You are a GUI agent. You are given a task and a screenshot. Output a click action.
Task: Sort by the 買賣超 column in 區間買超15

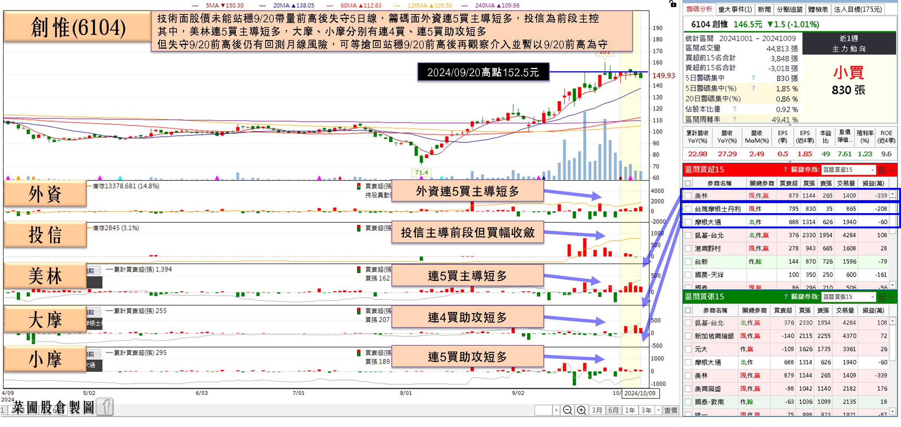pyautogui.click(x=788, y=183)
